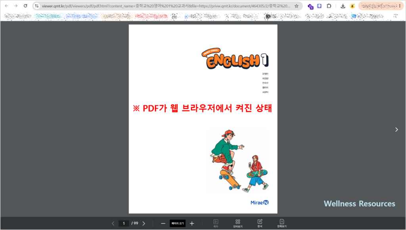The width and height of the screenshot is (406, 230).
Task: Open the purple extension icon with badge
Action: coord(310,6)
